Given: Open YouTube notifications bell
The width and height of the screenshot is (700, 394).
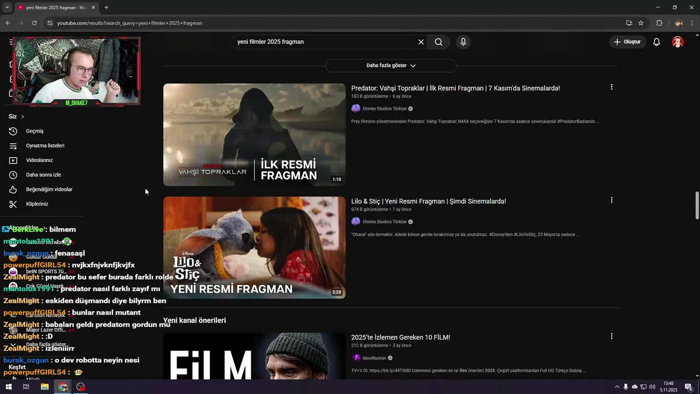Looking at the screenshot, I should coord(657,42).
